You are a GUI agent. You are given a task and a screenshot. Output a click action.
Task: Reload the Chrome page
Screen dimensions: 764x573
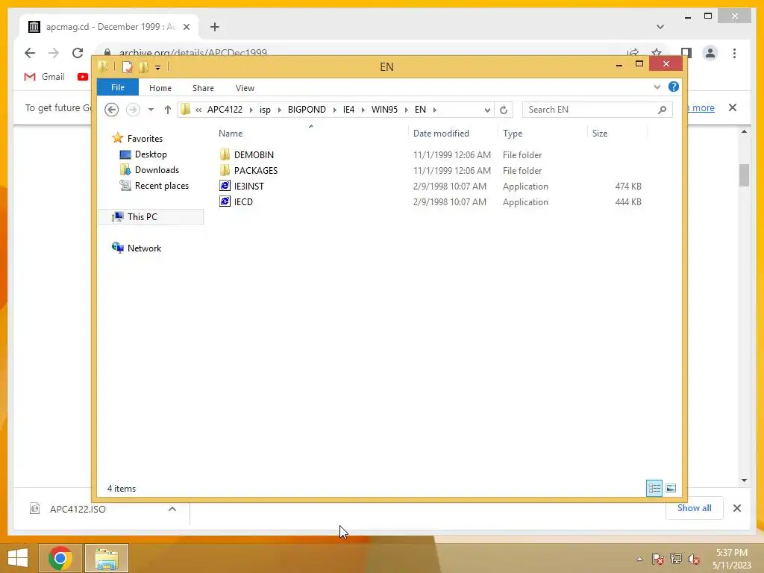78,53
